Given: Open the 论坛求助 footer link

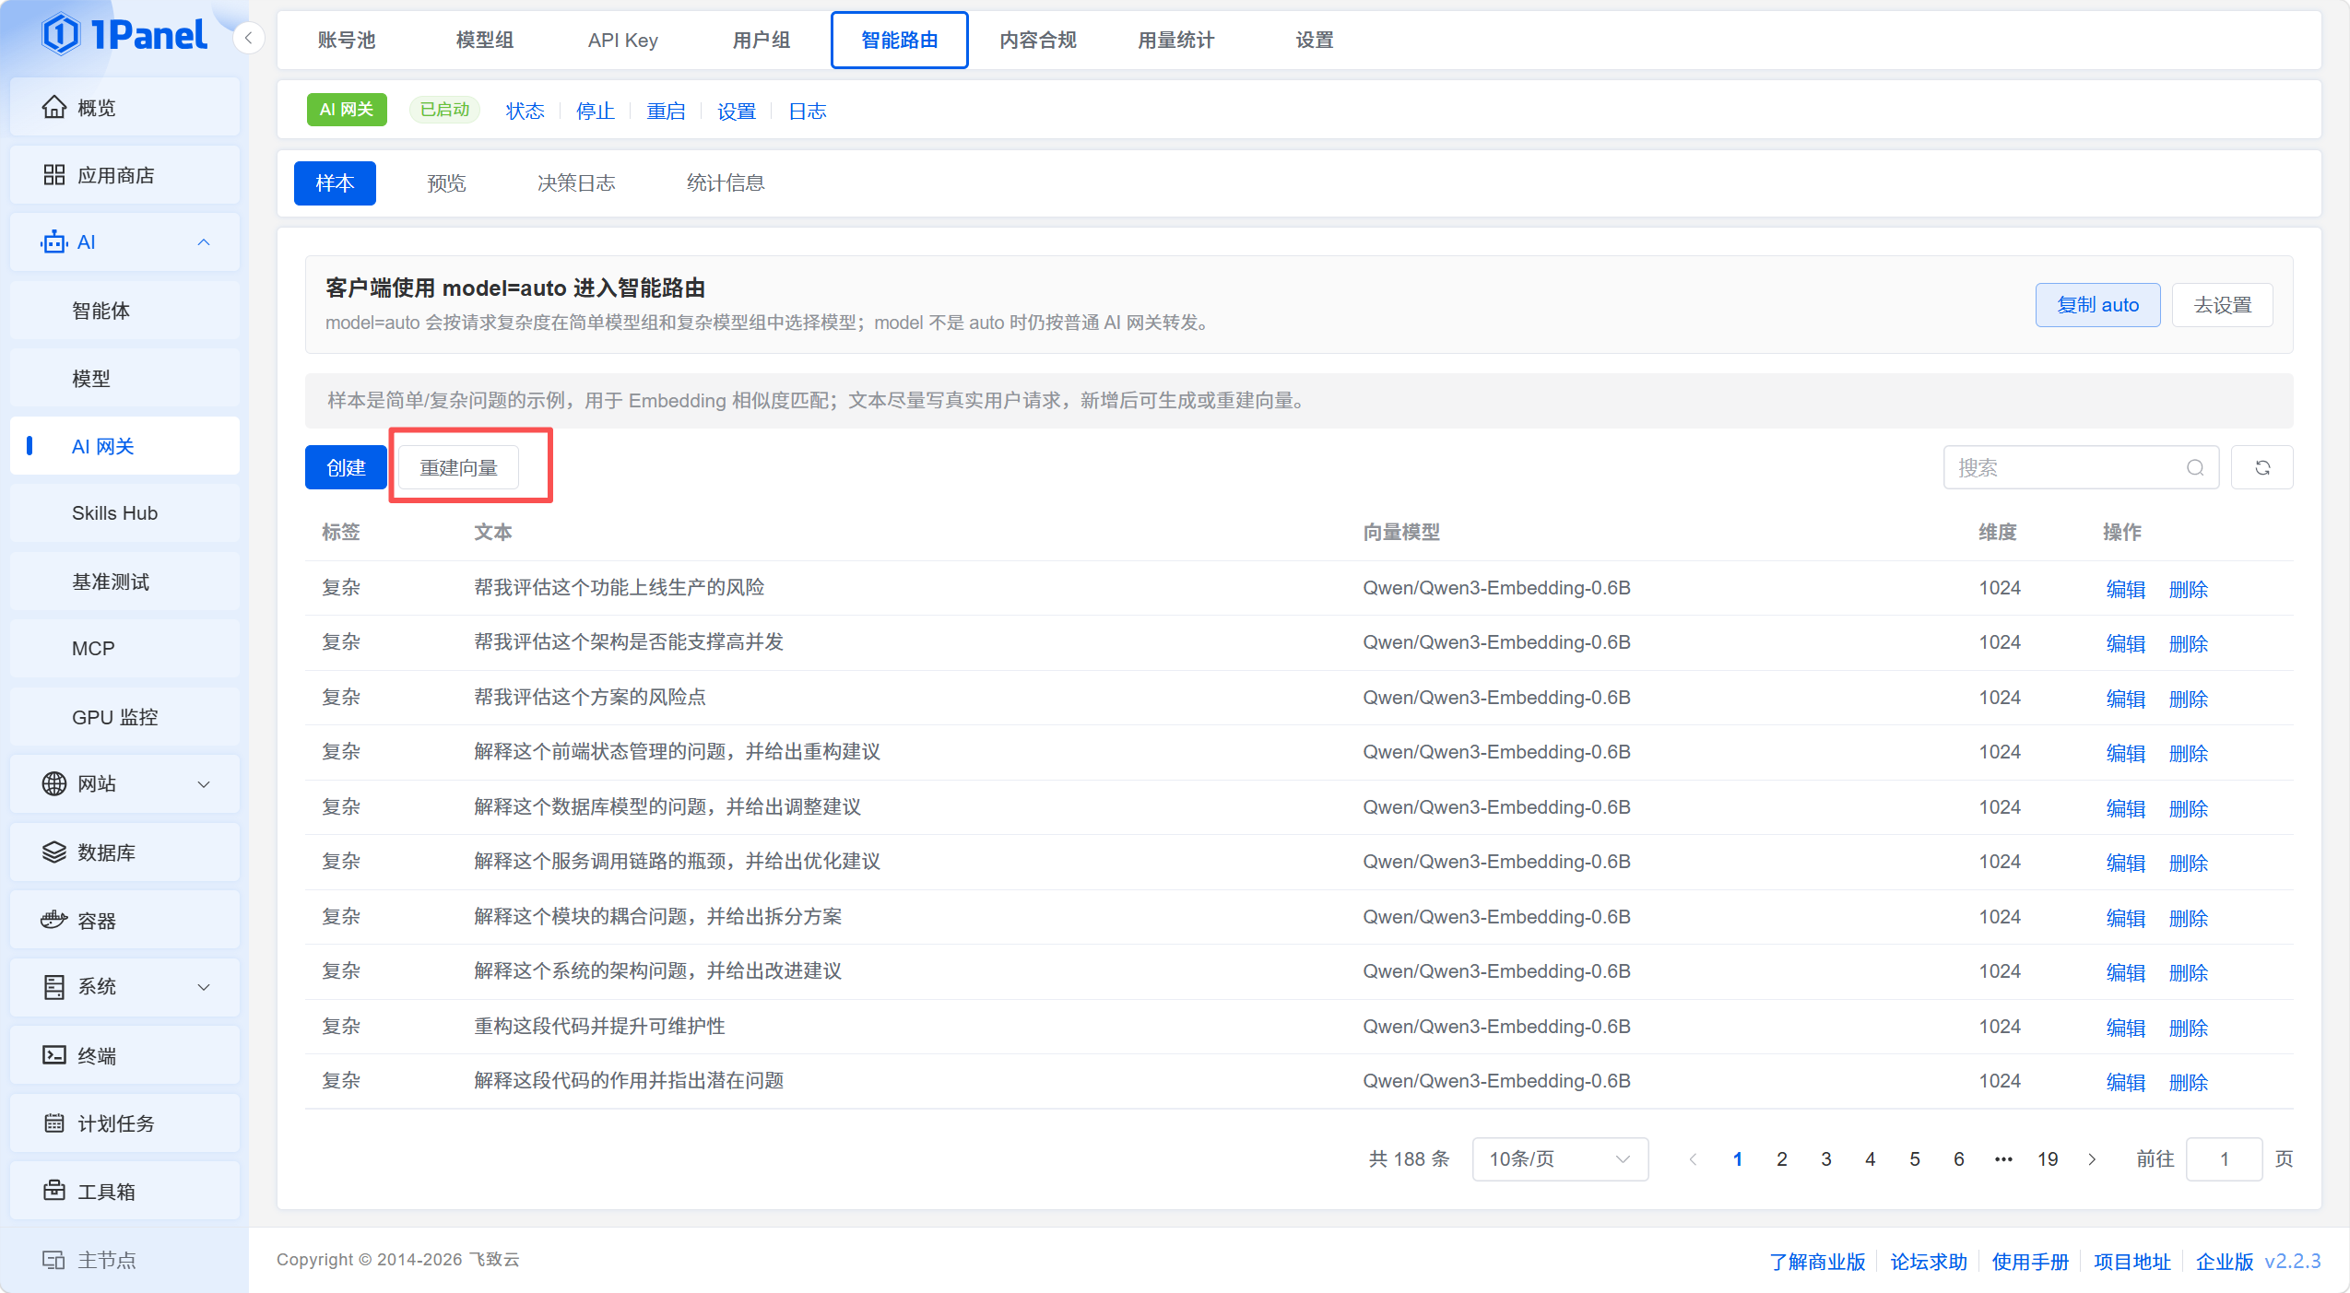Looking at the screenshot, I should point(1929,1262).
